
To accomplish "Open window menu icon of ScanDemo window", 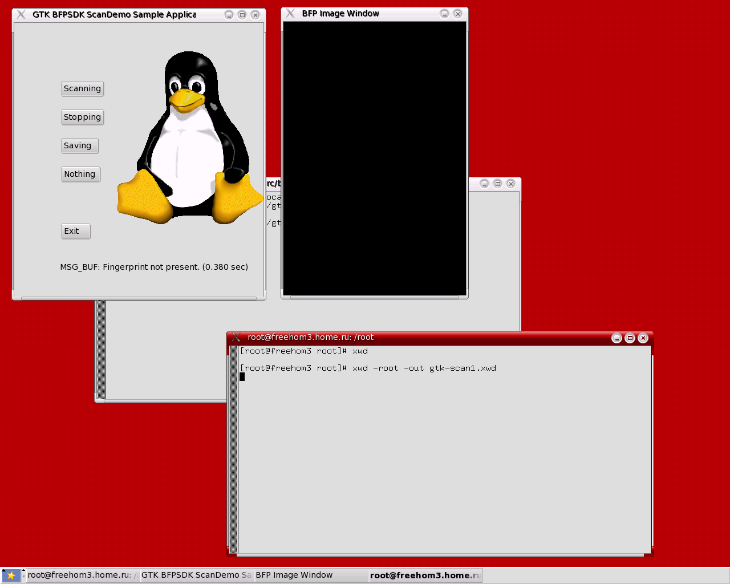I will pyautogui.click(x=21, y=14).
